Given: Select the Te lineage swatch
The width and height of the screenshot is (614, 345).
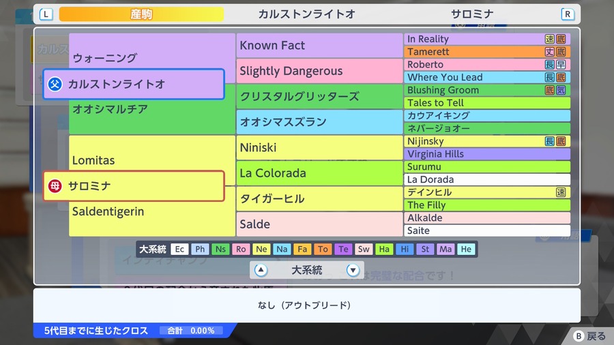Looking at the screenshot, I should click(343, 249).
